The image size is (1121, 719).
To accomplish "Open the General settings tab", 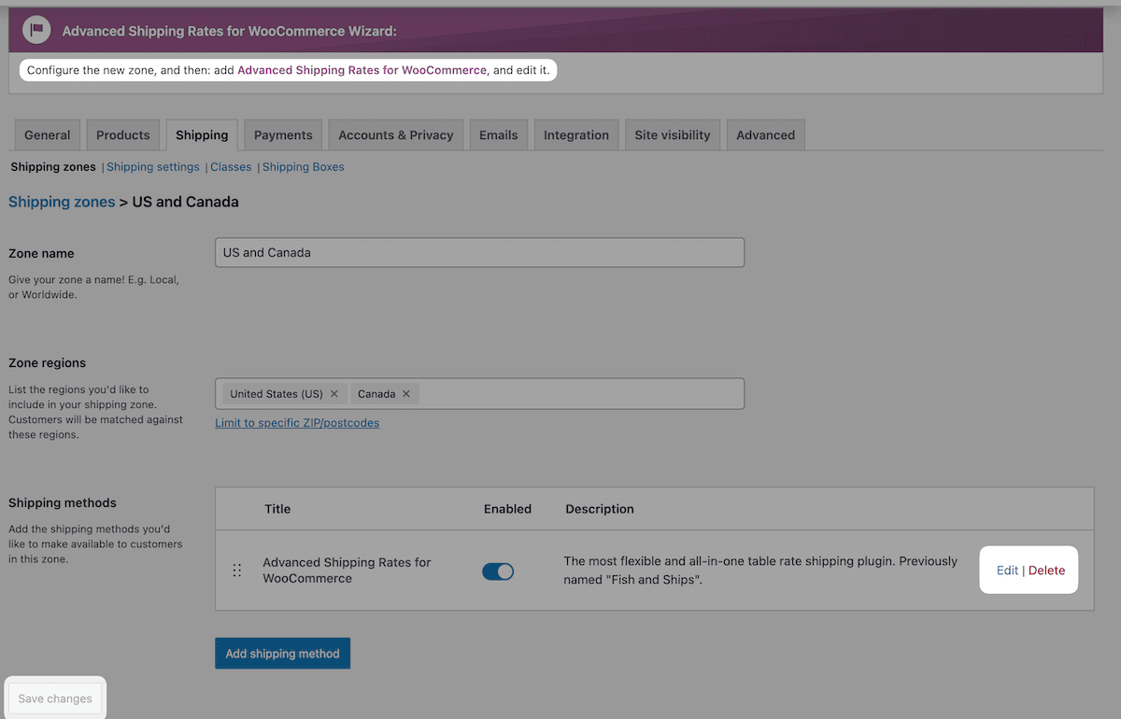I will point(48,134).
